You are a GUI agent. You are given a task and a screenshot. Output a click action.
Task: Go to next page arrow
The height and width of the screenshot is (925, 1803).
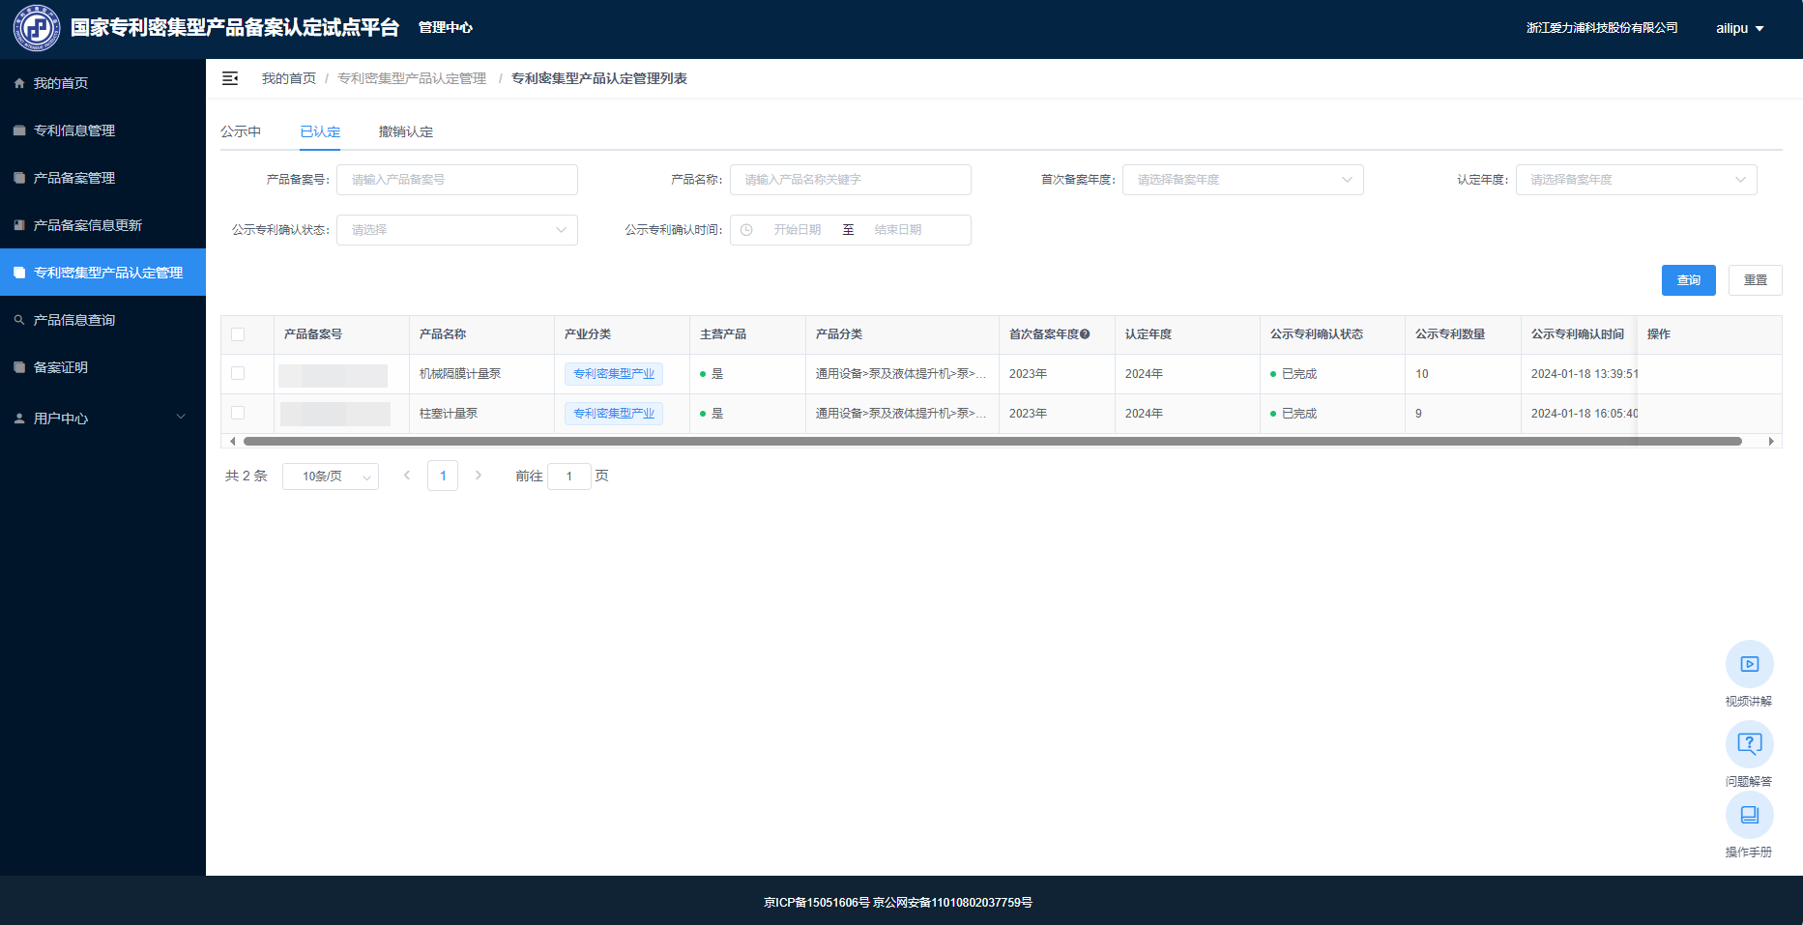(x=478, y=476)
